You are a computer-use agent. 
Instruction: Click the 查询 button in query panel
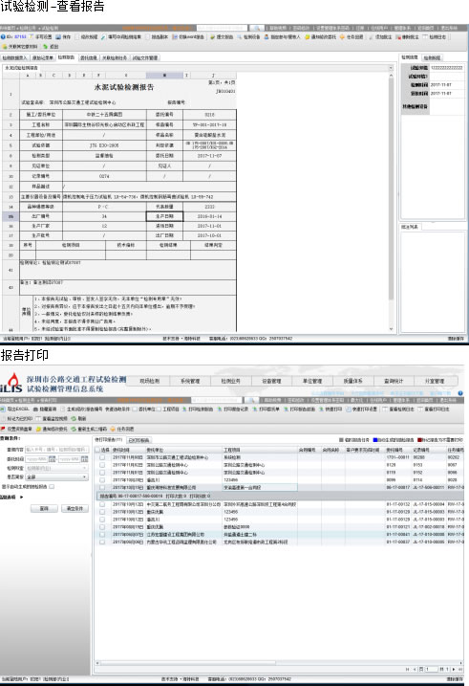[44, 508]
